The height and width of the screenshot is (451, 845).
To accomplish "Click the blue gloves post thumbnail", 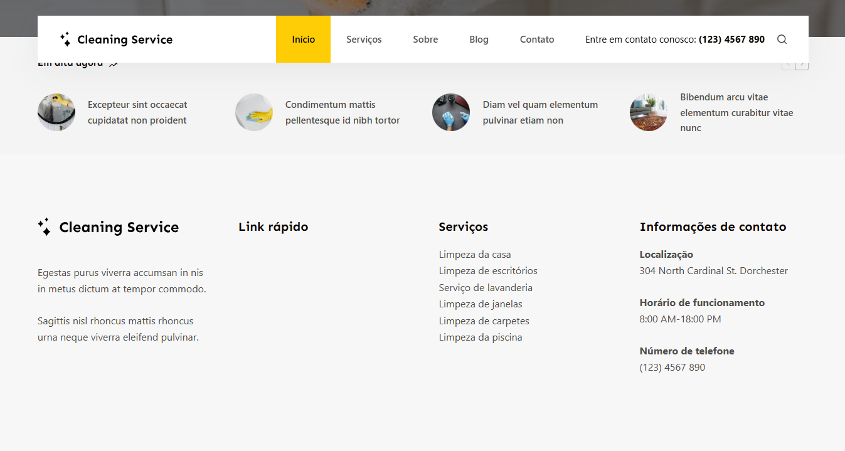I will [x=451, y=112].
